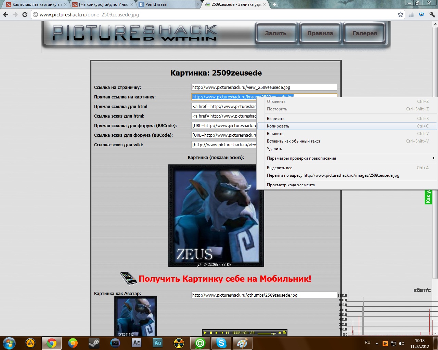Open the RU language indicator
438x350 pixels.
click(x=368, y=342)
